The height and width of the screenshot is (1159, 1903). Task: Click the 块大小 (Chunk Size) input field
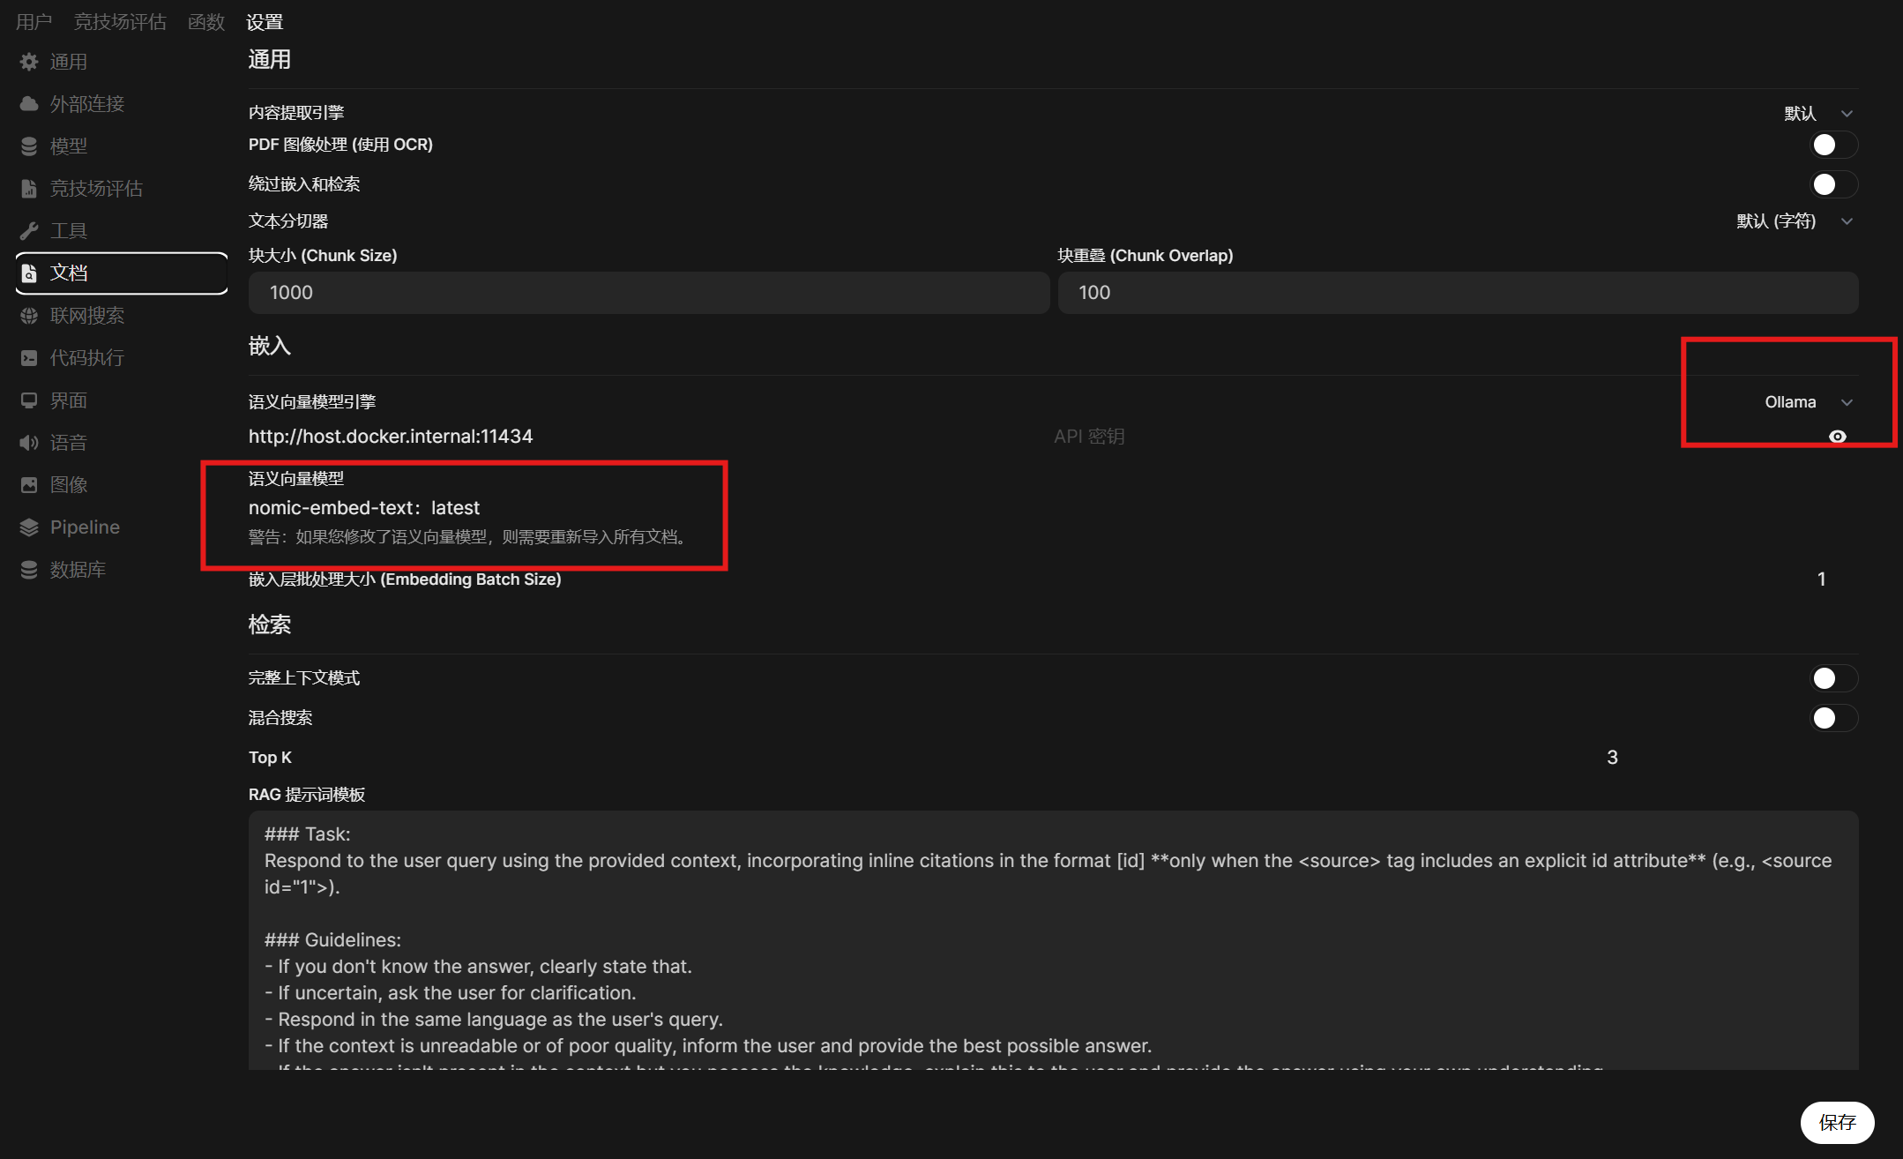click(648, 293)
